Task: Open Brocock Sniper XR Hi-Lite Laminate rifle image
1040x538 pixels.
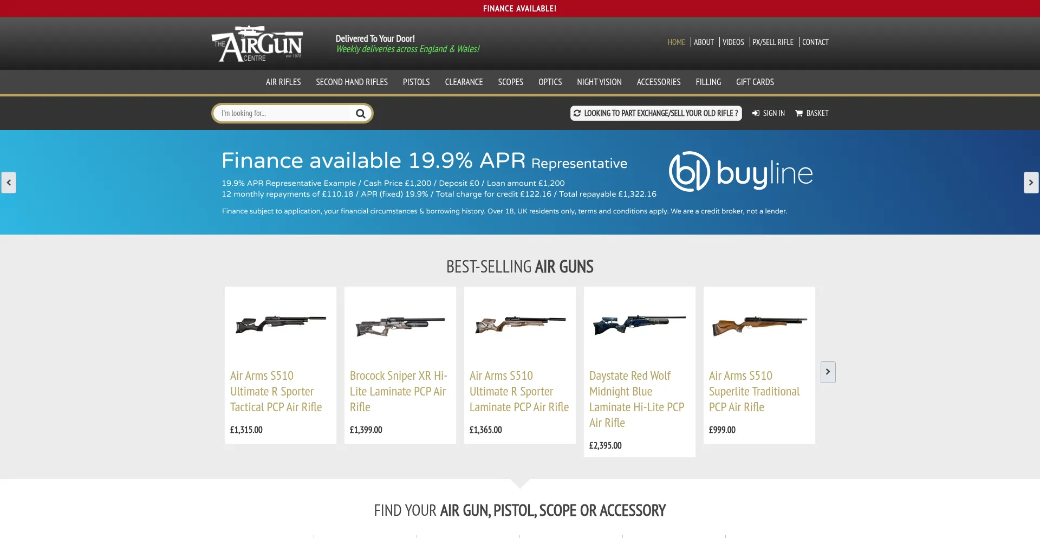Action: [400, 326]
